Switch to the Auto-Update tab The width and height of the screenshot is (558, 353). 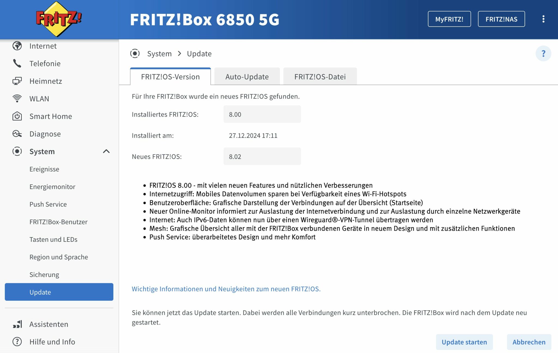click(x=247, y=77)
